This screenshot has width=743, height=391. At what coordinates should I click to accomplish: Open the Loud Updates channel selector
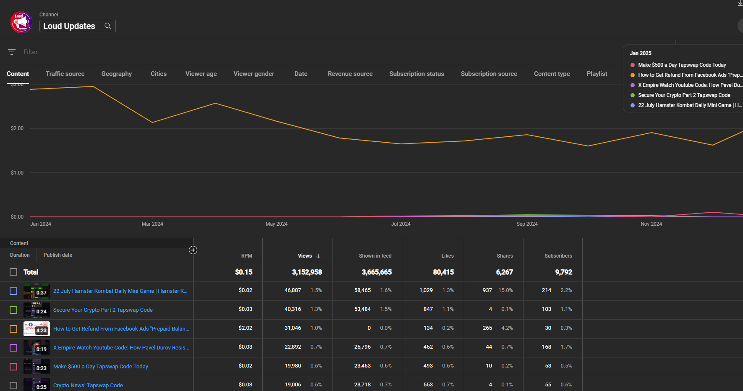tap(78, 26)
